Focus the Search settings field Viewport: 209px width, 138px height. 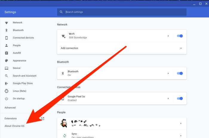pos(122,12)
